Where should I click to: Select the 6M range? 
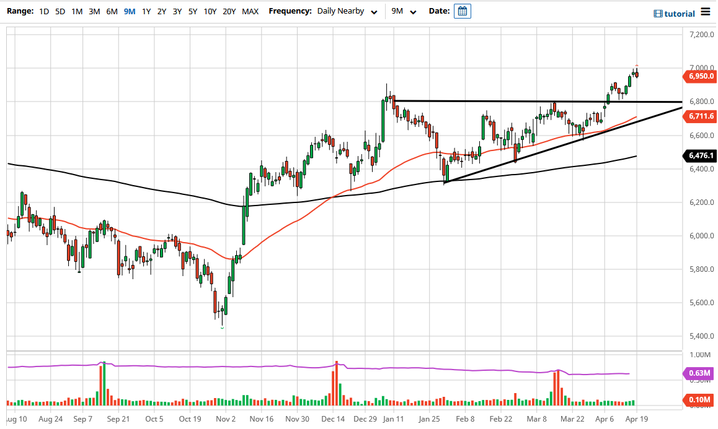(110, 11)
